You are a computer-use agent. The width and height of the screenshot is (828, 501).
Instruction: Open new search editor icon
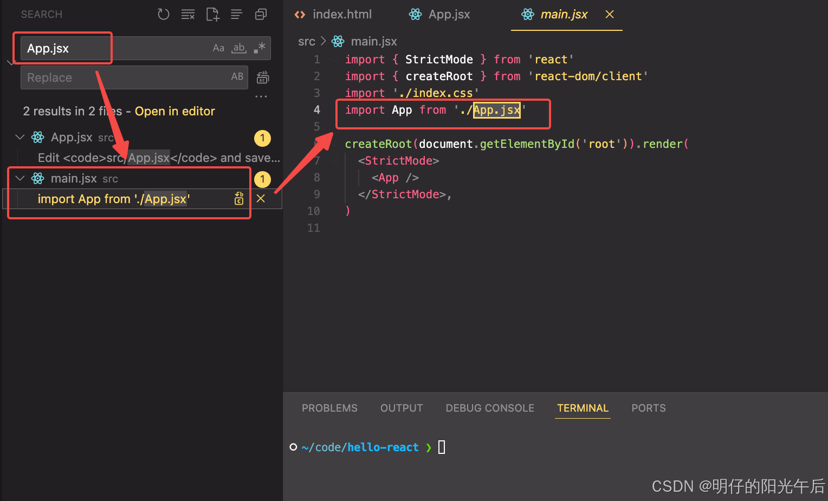click(212, 15)
